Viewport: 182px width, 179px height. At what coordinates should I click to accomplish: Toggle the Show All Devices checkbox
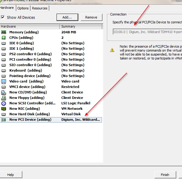[x=3, y=17]
